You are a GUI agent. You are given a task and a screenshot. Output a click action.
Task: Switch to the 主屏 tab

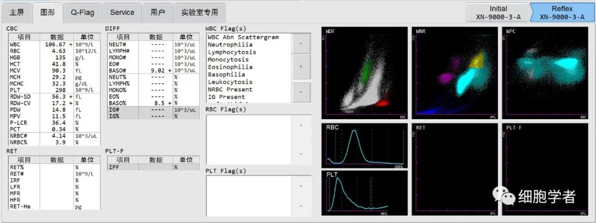pyautogui.click(x=17, y=12)
